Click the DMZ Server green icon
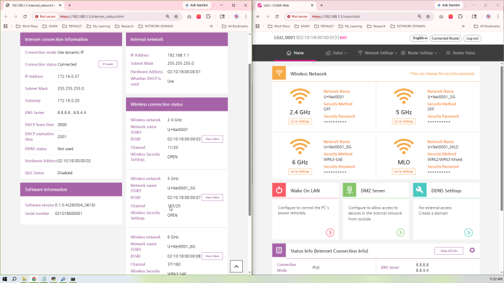The height and width of the screenshot is (283, 504). point(349,190)
